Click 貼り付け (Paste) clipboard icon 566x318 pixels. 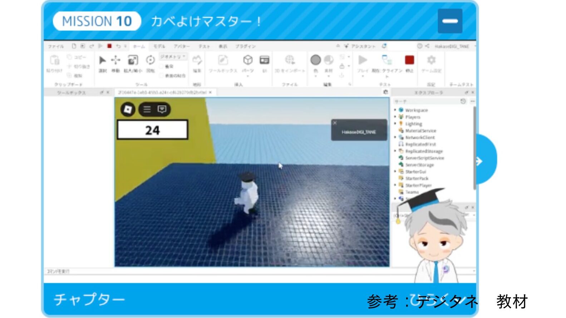tap(54, 60)
